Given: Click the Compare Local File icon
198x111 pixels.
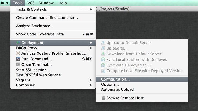Looking at the screenshot, I should 103,71.
